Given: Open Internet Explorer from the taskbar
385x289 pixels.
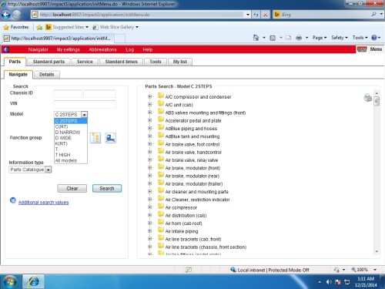Looking at the screenshot, I should click(x=34, y=282).
